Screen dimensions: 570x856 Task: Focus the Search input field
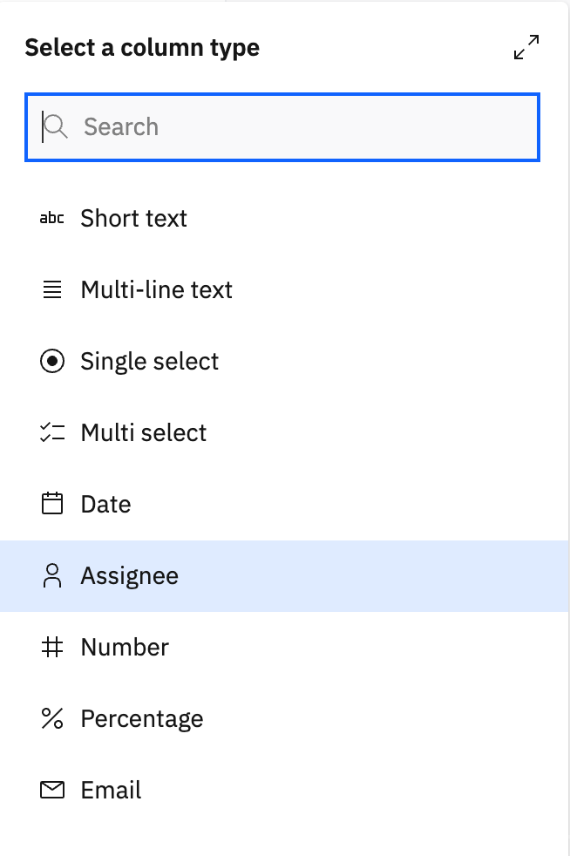pyautogui.click(x=296, y=127)
